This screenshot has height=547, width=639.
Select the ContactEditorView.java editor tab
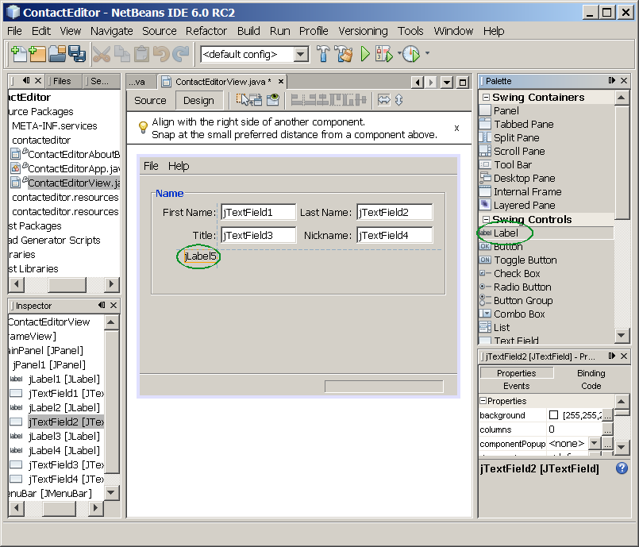tap(223, 82)
